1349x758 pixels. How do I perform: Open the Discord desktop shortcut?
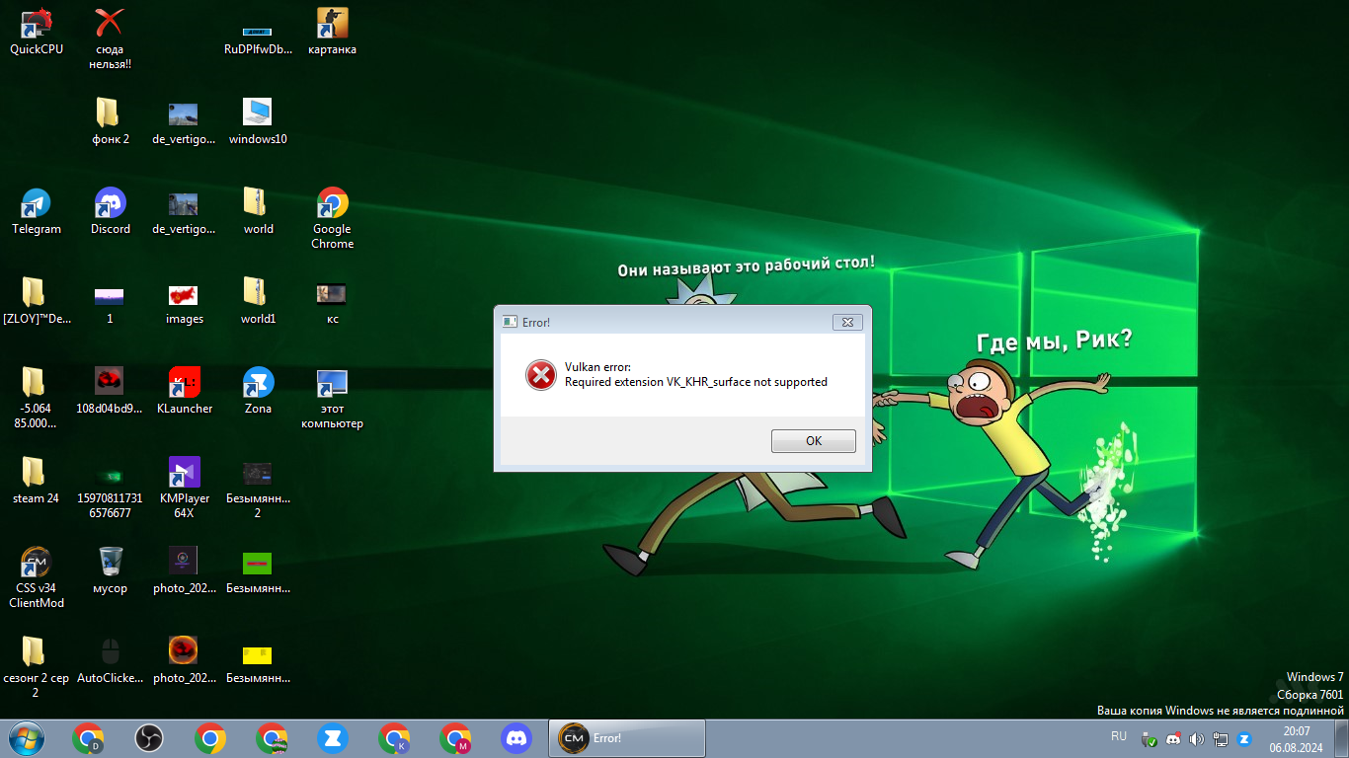(110, 204)
